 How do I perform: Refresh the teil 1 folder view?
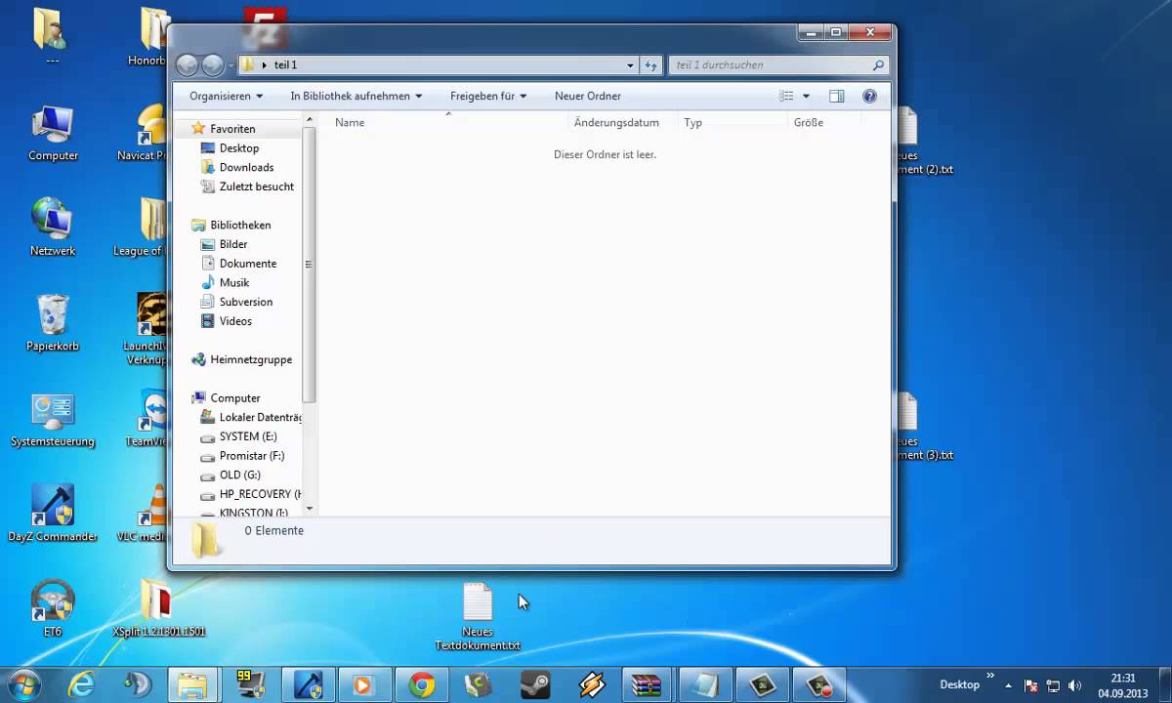651,65
